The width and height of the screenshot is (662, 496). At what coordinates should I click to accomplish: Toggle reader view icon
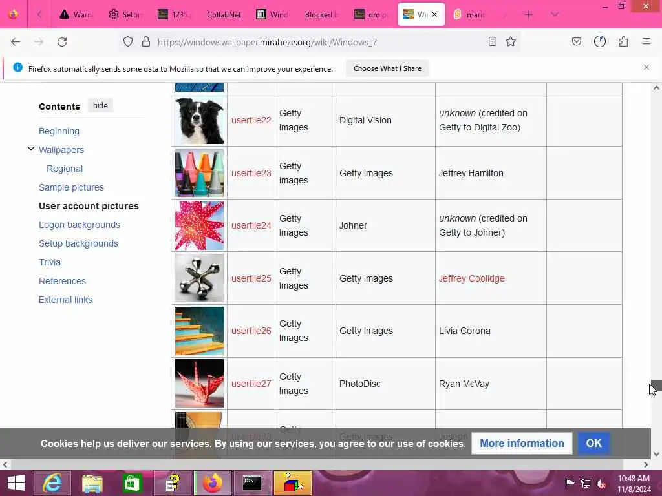[492, 41]
